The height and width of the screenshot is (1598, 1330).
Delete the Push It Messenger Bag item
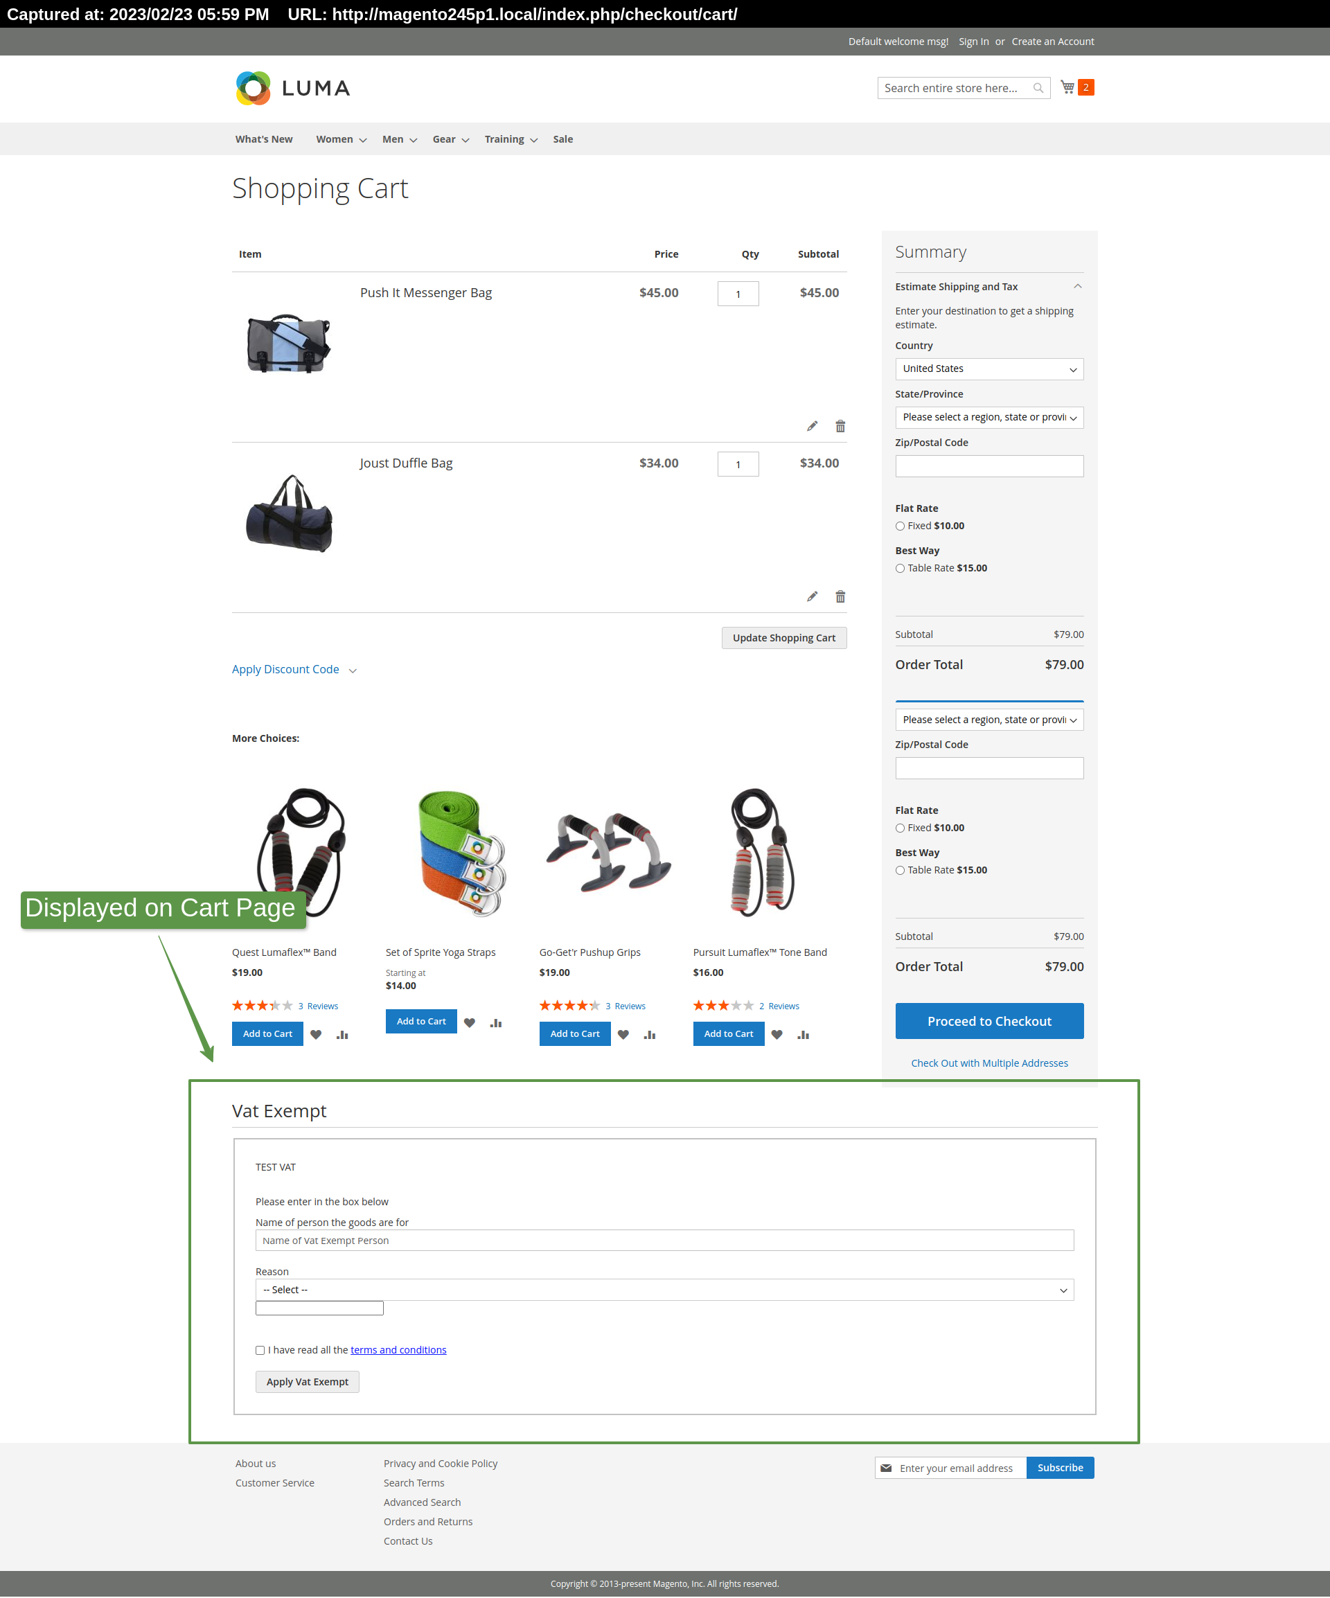840,425
